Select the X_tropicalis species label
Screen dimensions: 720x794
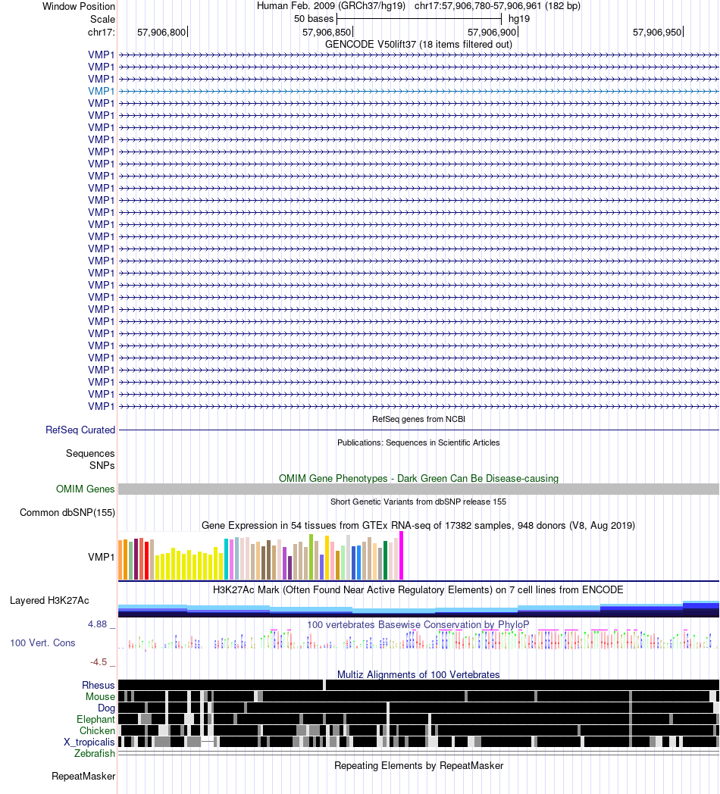(x=89, y=742)
